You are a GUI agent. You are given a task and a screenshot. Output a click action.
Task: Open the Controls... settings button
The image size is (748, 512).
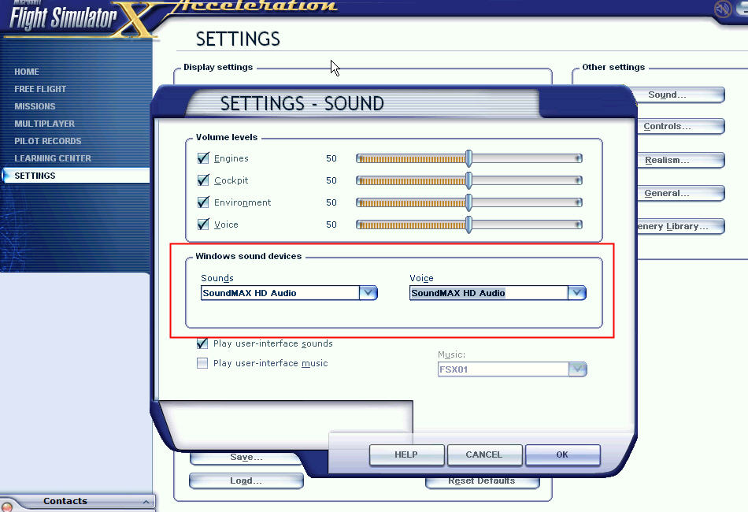point(681,127)
